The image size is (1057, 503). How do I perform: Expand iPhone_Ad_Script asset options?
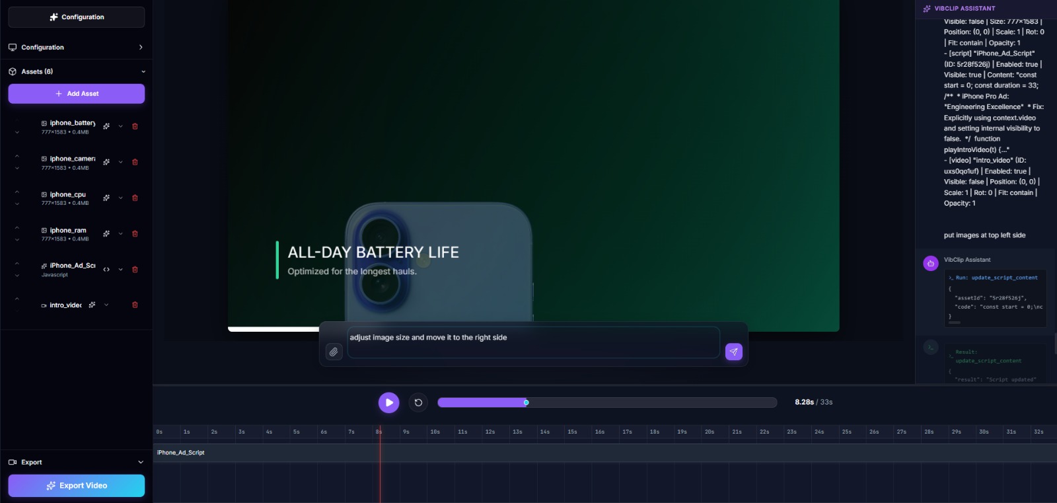point(121,270)
